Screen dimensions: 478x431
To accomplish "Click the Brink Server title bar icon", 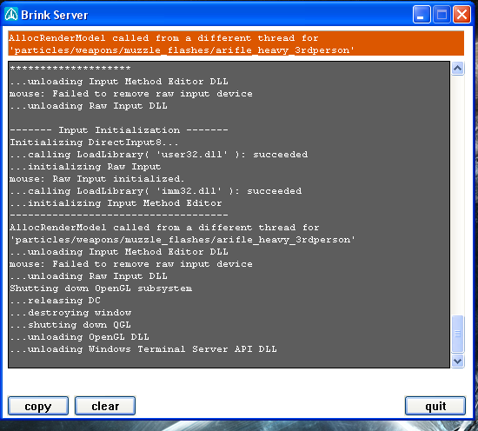I will point(11,14).
